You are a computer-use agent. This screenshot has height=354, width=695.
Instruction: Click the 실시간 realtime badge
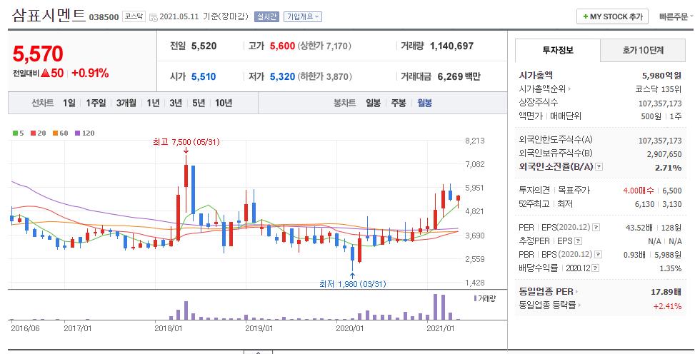pos(266,16)
